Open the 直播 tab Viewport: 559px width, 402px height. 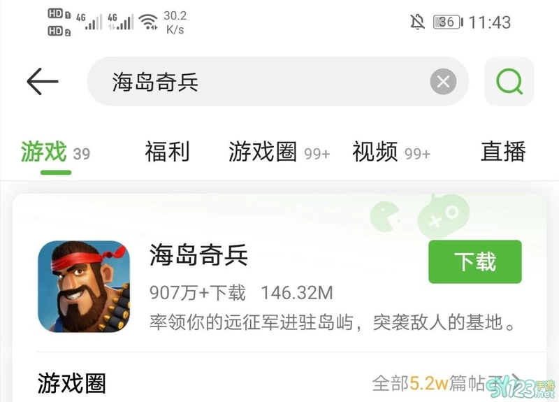click(503, 152)
